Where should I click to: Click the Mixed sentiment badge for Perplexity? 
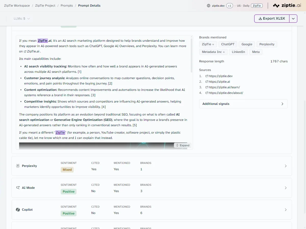click(x=67, y=170)
